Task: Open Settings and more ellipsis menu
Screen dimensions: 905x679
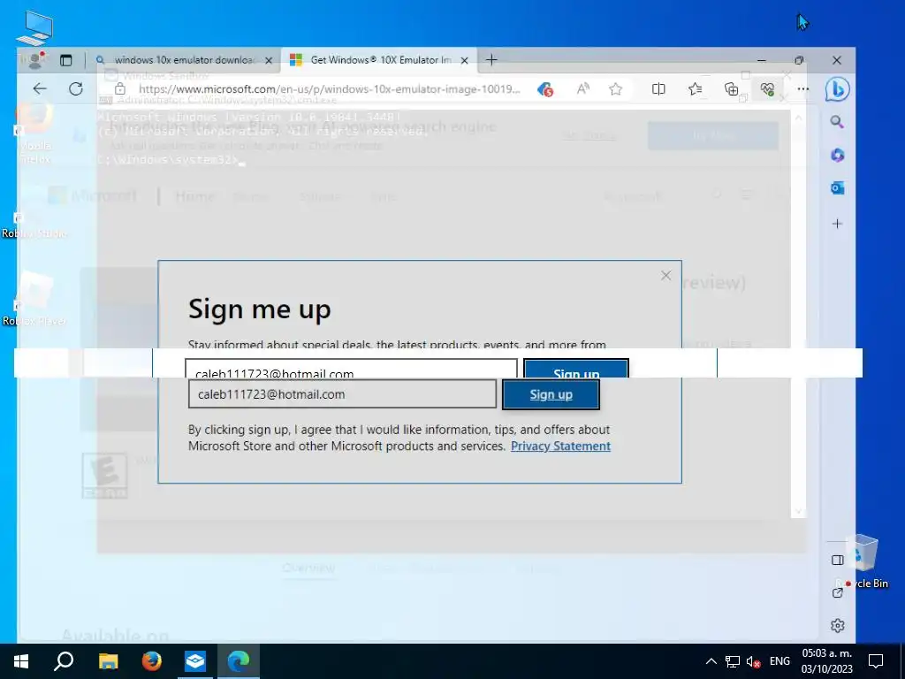Action: (802, 89)
